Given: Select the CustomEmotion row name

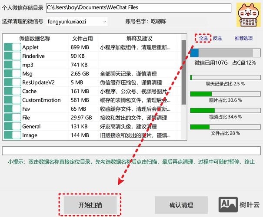Looking at the screenshot, I should pos(41,100).
